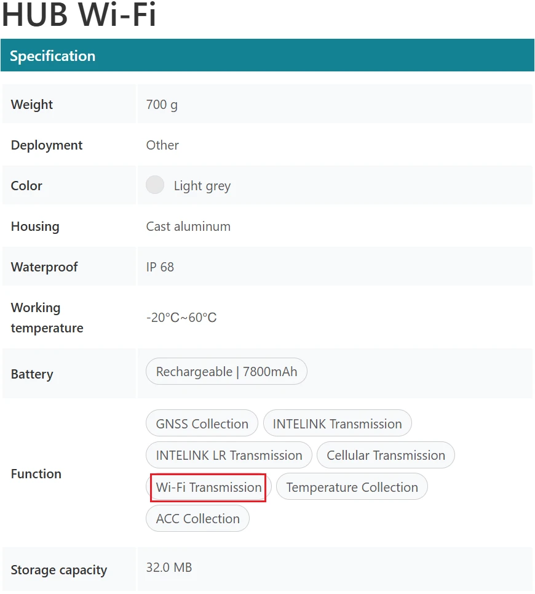The height and width of the screenshot is (594, 535).
Task: Click the Cast aluminum housing value
Action: pyautogui.click(x=188, y=227)
